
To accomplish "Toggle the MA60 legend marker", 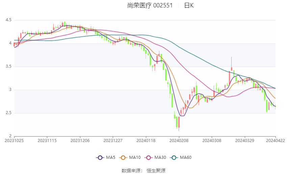I will pos(174,158).
